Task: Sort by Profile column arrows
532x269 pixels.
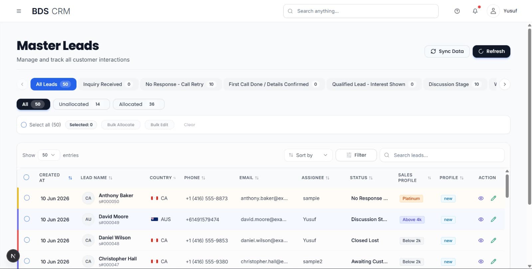Action: coord(462,178)
